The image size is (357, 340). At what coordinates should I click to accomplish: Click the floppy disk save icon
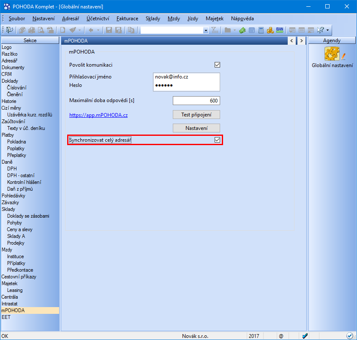[x=109, y=30]
